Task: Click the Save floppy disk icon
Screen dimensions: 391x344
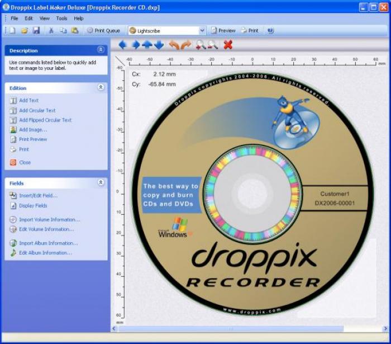Action: 36,30
